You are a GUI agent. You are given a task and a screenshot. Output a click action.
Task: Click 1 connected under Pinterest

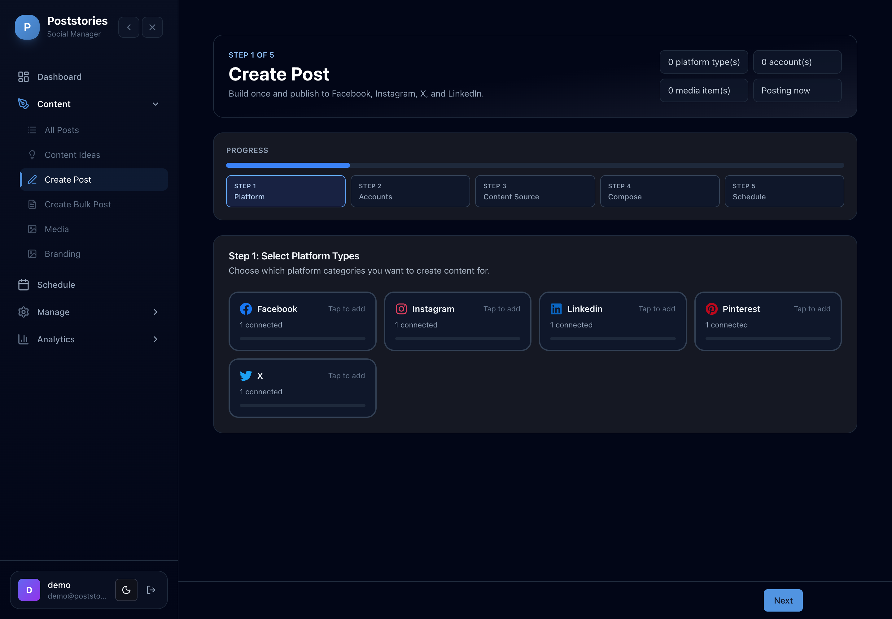[x=727, y=325]
